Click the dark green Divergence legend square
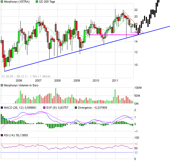This screenshot has height=161, width=170. (76, 108)
